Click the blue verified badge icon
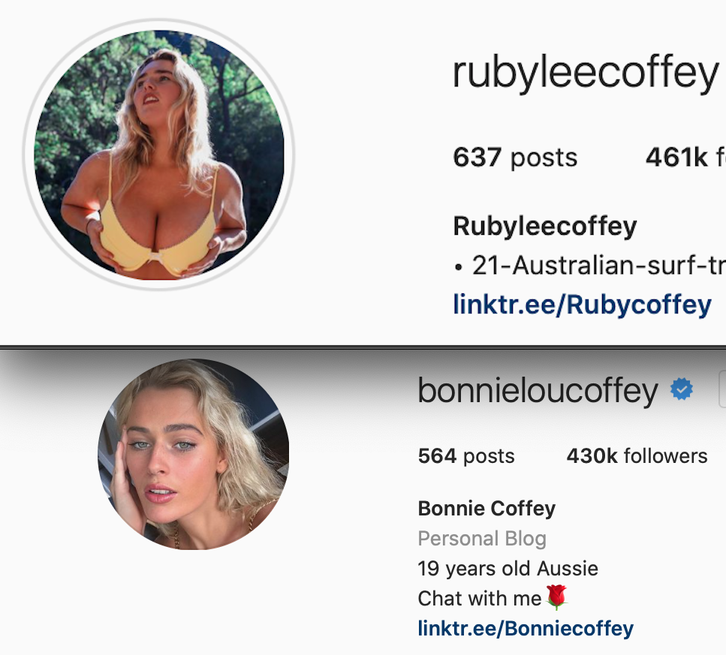Image resolution: width=726 pixels, height=655 pixels. 682,389
